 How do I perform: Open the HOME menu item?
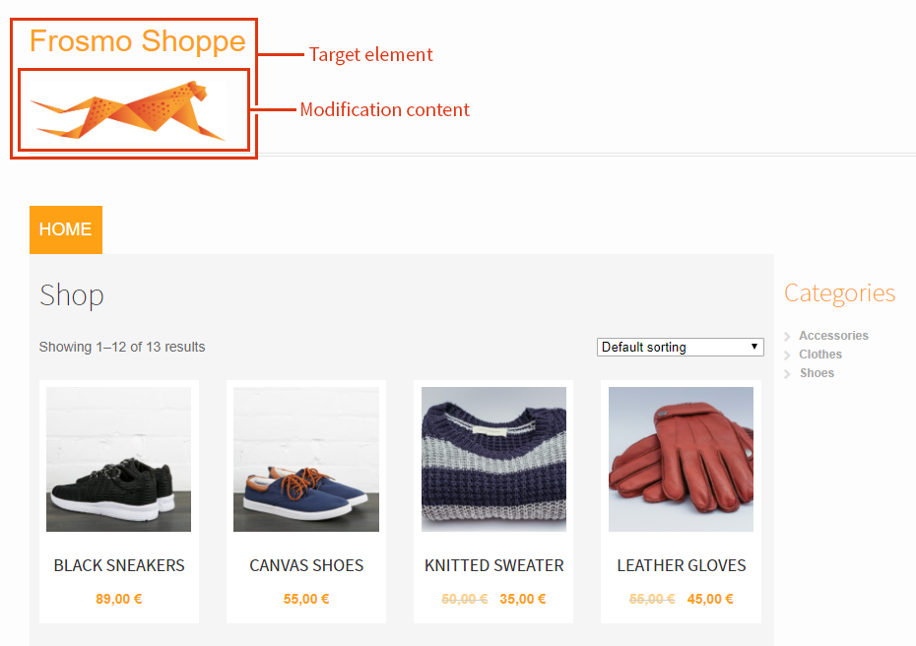point(65,229)
